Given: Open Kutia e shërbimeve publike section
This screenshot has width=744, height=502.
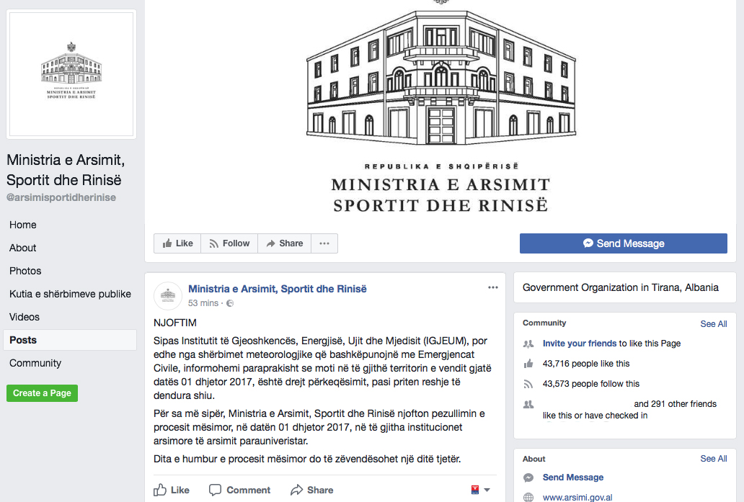Looking at the screenshot, I should (x=70, y=294).
